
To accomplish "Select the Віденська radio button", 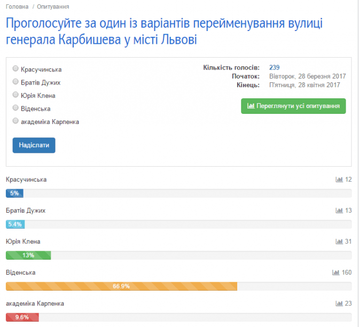I will click(x=15, y=108).
